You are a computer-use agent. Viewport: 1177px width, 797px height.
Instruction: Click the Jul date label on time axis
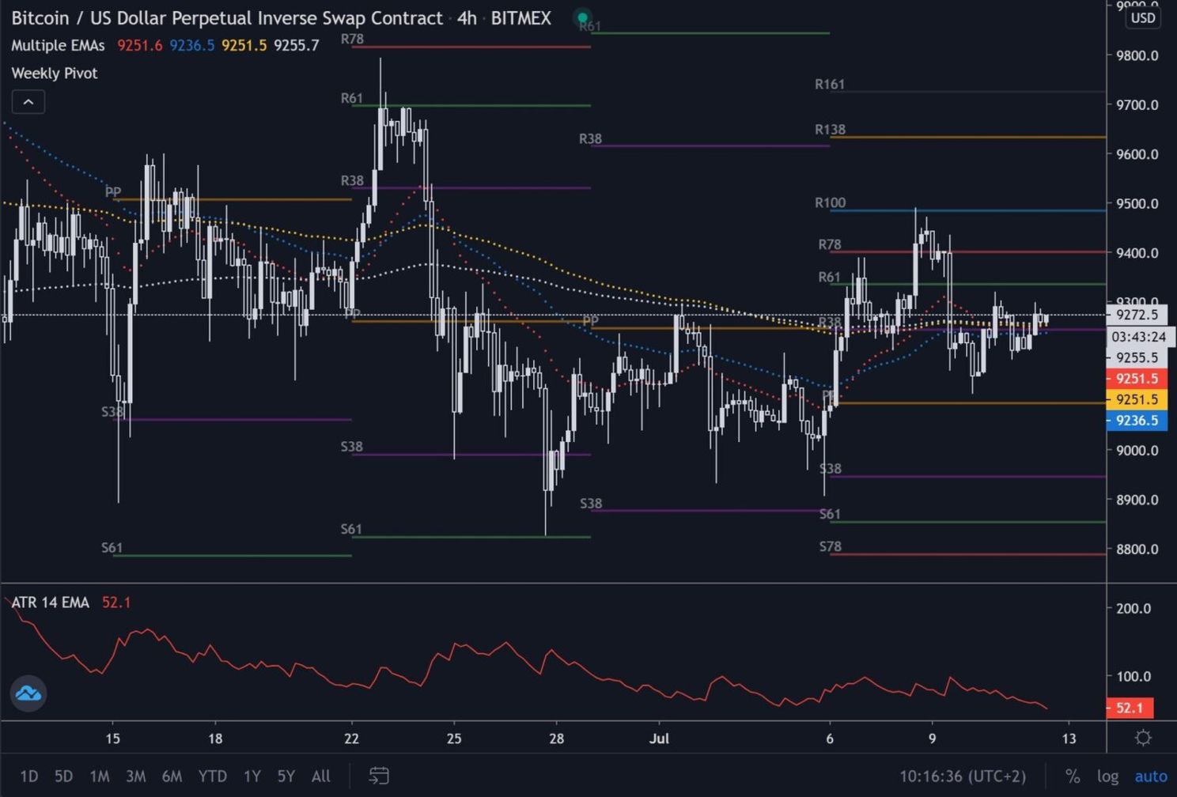(x=659, y=738)
